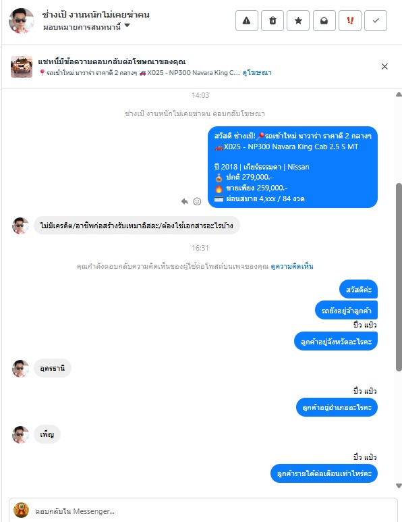Viewport: 402px width, 522px height.
Task: Flag conversation with red exclamation icon
Action: (x=350, y=21)
